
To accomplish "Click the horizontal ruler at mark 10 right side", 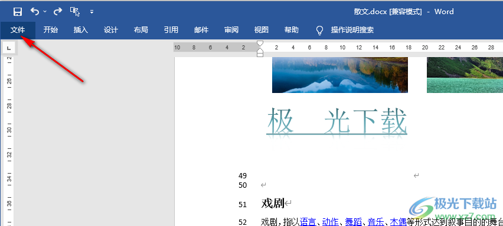I will coord(342,48).
